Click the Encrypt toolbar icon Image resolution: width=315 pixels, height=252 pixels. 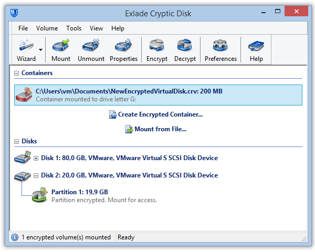[x=157, y=50]
